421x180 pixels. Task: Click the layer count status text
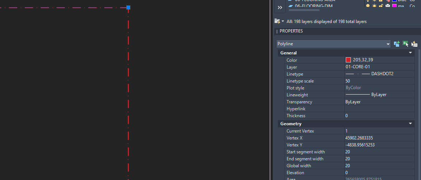[x=326, y=22]
